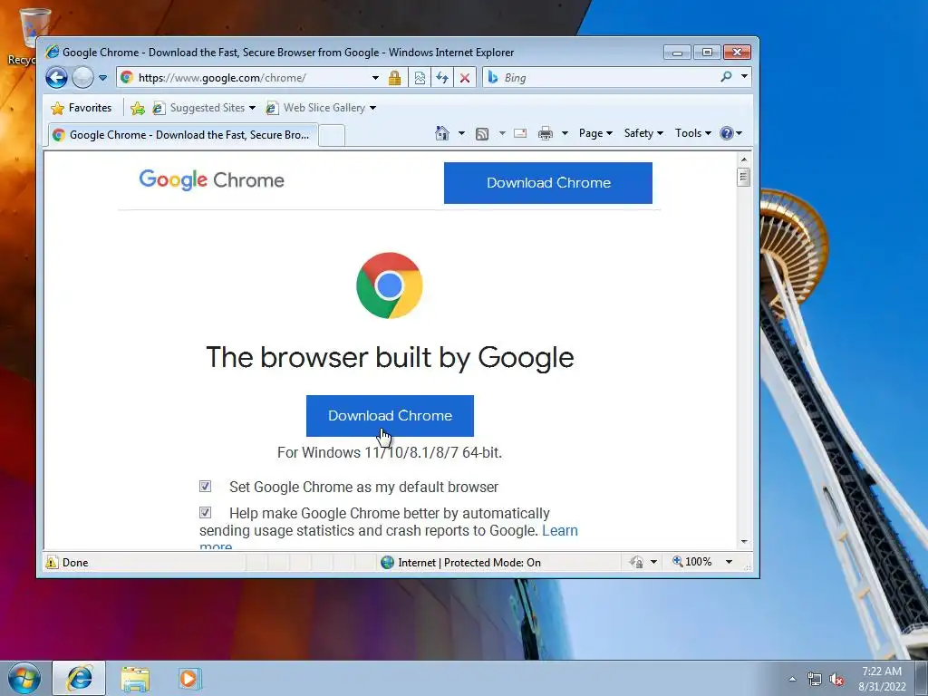Expand the Print dropdown arrow
The image size is (928, 696).
(565, 133)
